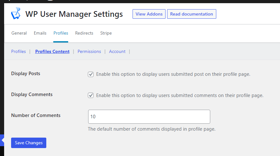
Task: Toggle the Display Posts checkbox
Action: point(91,74)
